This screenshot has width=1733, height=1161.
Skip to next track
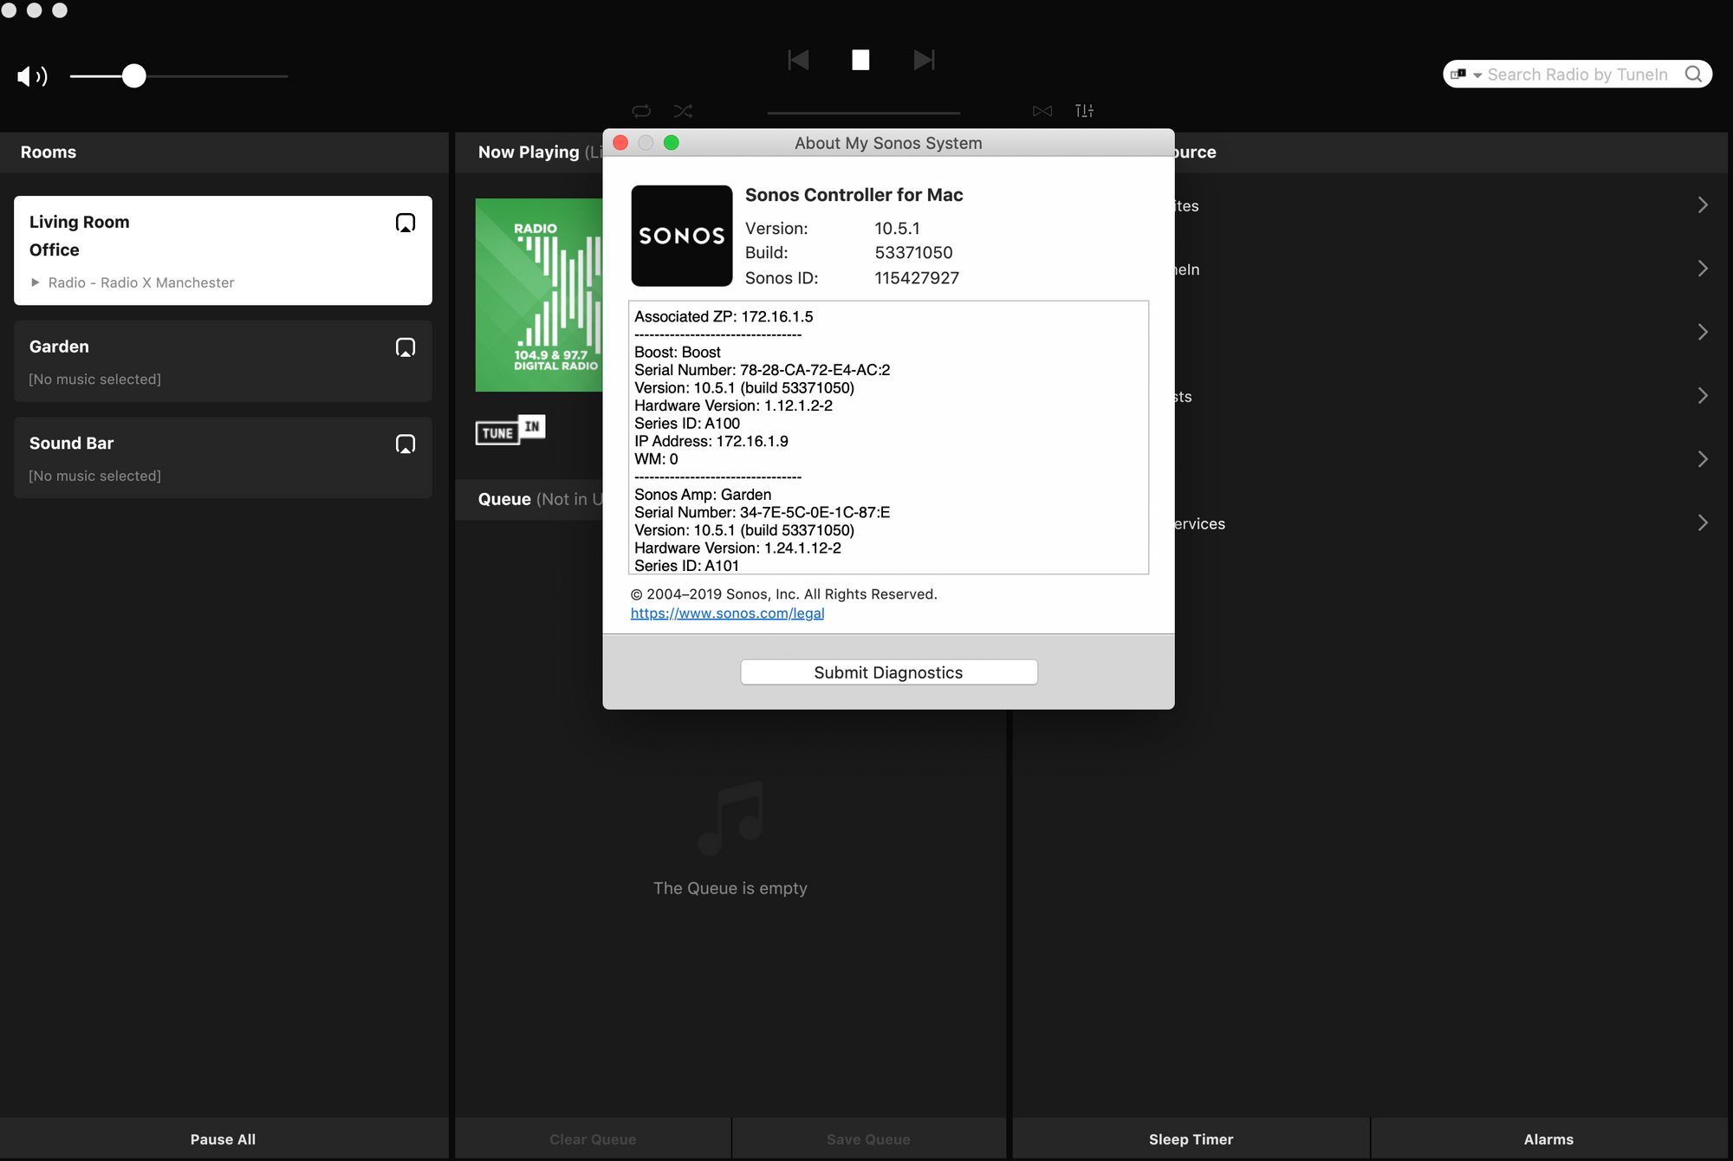(x=924, y=60)
